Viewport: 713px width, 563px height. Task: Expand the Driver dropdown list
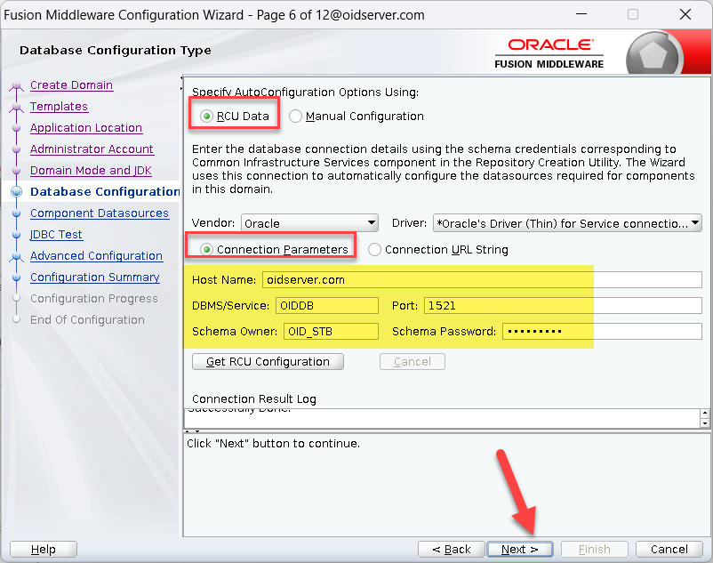(567, 223)
